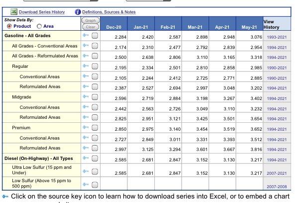Click source key icon in the footer note
303x203 pixels.
5,197
